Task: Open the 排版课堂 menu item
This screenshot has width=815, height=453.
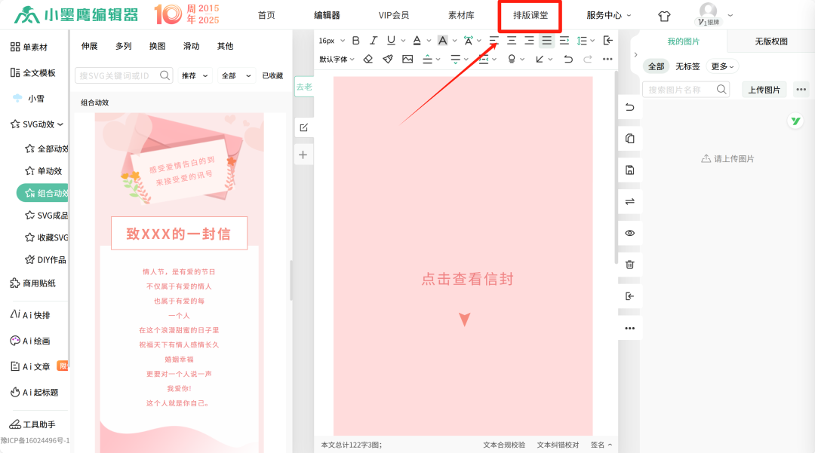Action: point(531,15)
